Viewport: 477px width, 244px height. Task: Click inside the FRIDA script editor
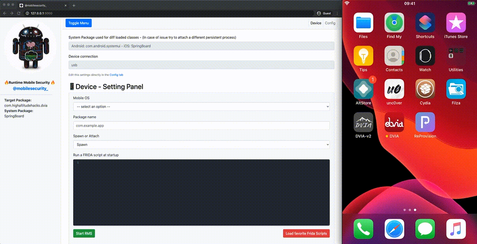point(201,192)
